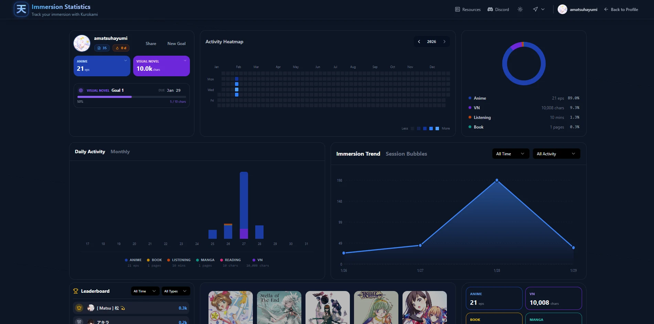Click the darkest swatch beside Less

tap(412, 129)
